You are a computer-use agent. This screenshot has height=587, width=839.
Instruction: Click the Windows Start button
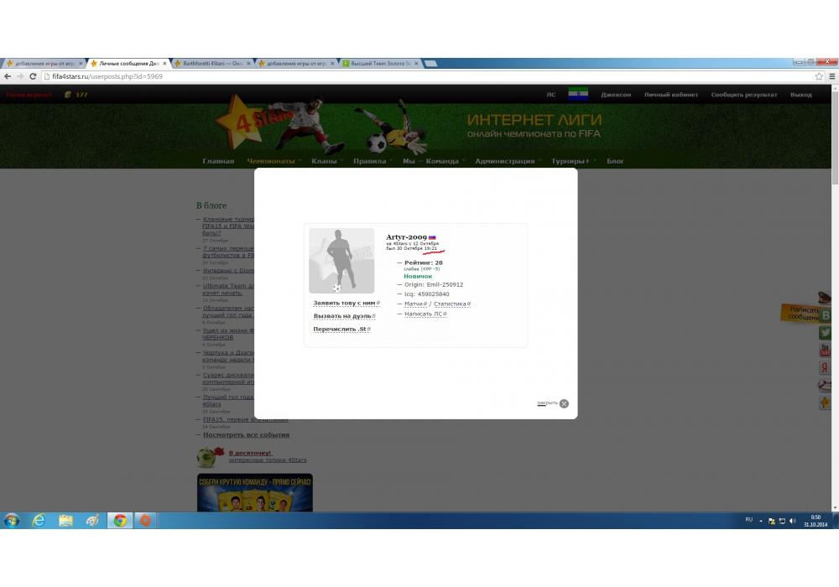tap(12, 521)
